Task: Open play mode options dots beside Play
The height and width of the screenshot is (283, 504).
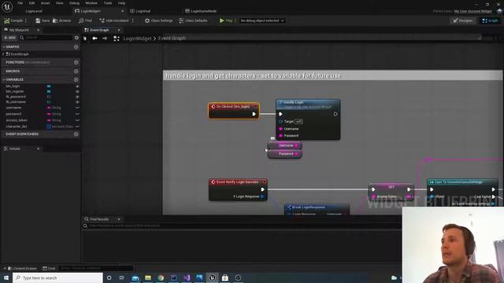Action: click(x=235, y=20)
